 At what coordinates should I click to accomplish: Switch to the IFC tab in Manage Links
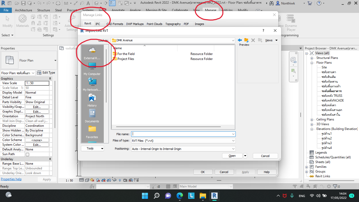coord(98,24)
